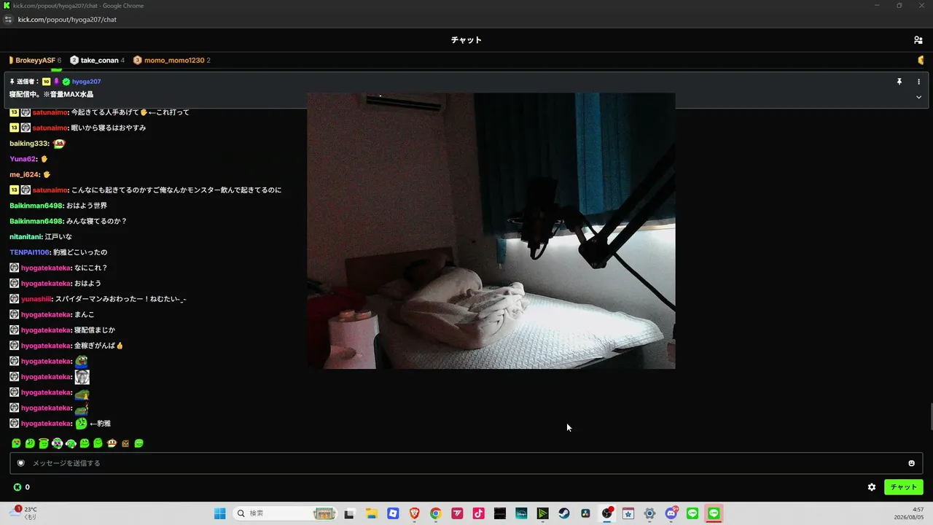Click username yunashiii

pos(36,299)
